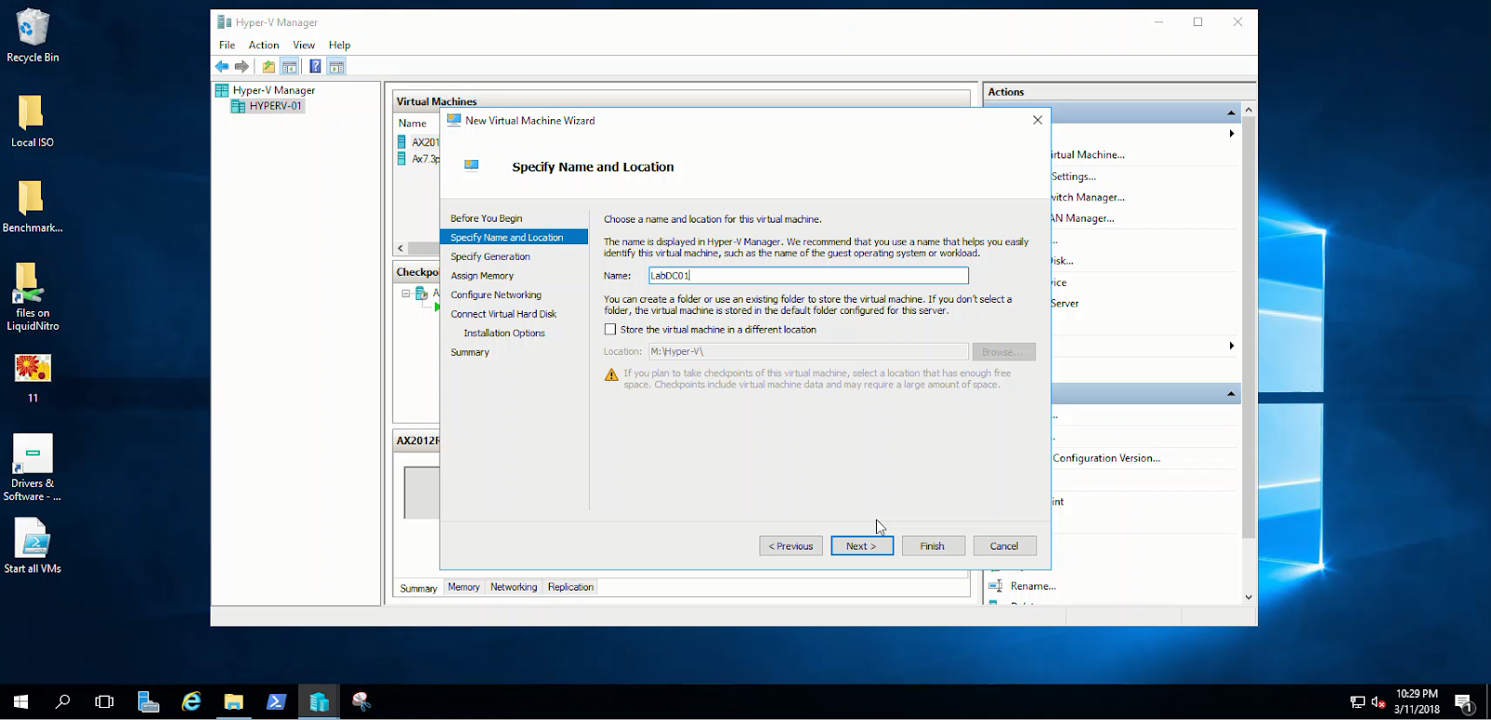Open the files on LiquidNitro shortcut
This screenshot has height=720, width=1491.
(33, 296)
